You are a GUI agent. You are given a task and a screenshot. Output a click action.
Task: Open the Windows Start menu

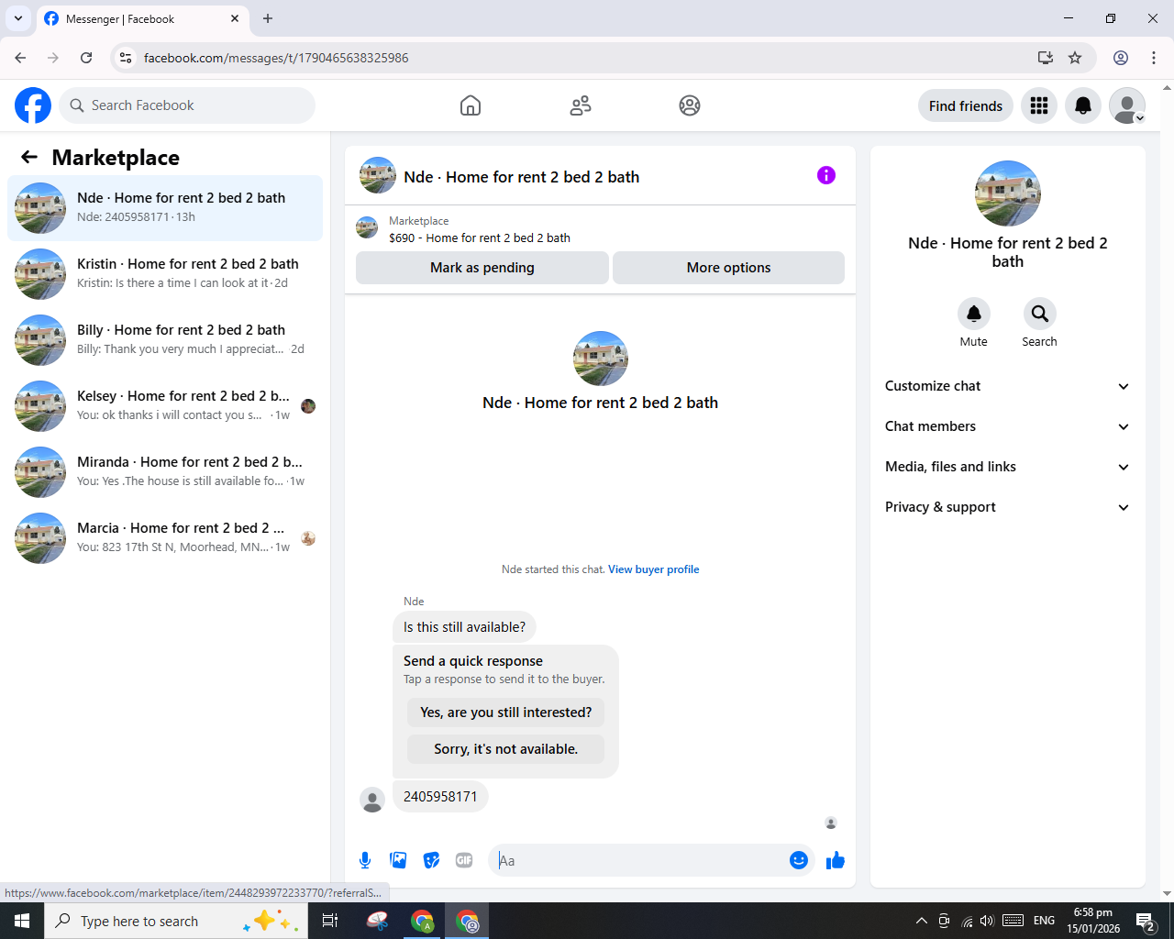tap(22, 921)
